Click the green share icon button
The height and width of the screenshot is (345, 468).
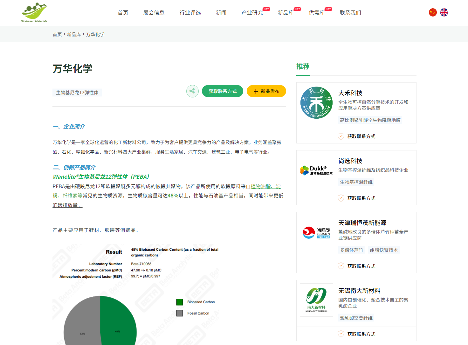[192, 91]
